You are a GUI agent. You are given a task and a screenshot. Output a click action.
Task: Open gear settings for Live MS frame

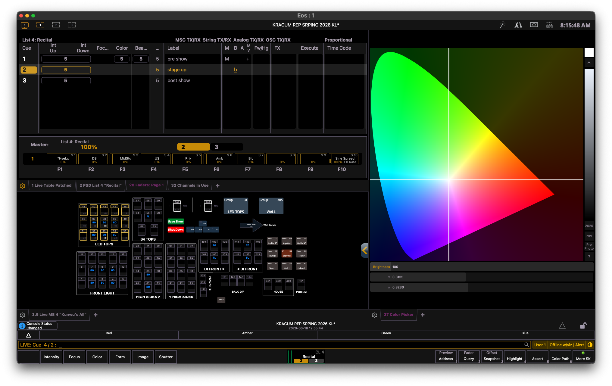23,315
